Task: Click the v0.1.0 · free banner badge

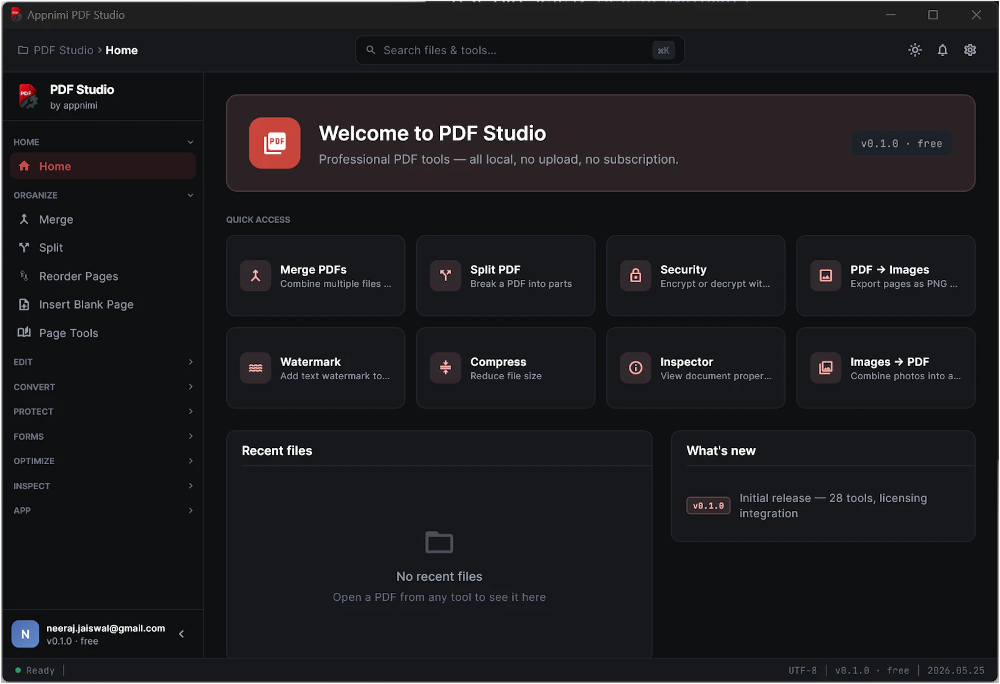Action: [901, 144]
